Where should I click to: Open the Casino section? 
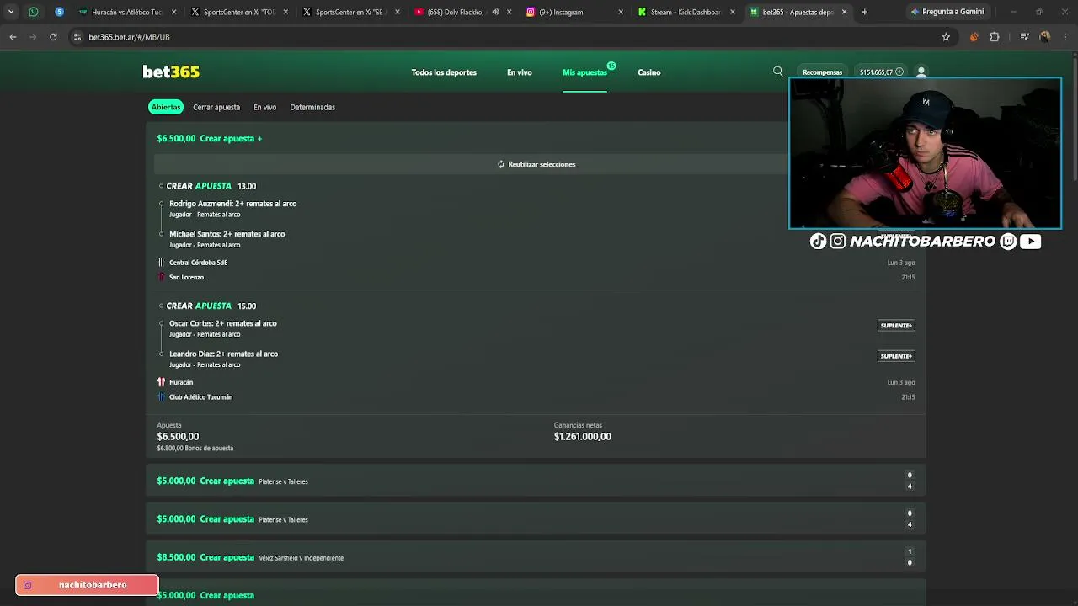tap(649, 72)
